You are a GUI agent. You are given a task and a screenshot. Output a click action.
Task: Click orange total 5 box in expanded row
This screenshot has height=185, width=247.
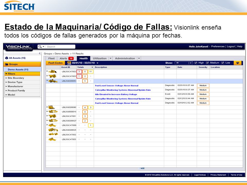pos(85,81)
